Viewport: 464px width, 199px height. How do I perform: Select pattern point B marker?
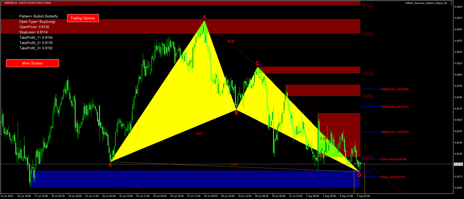(236, 113)
